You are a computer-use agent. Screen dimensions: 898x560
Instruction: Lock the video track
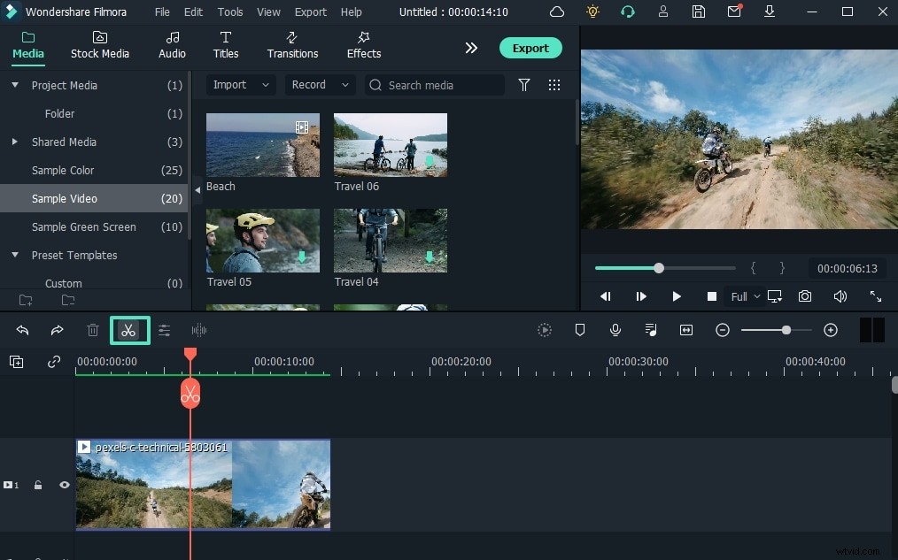pos(38,485)
